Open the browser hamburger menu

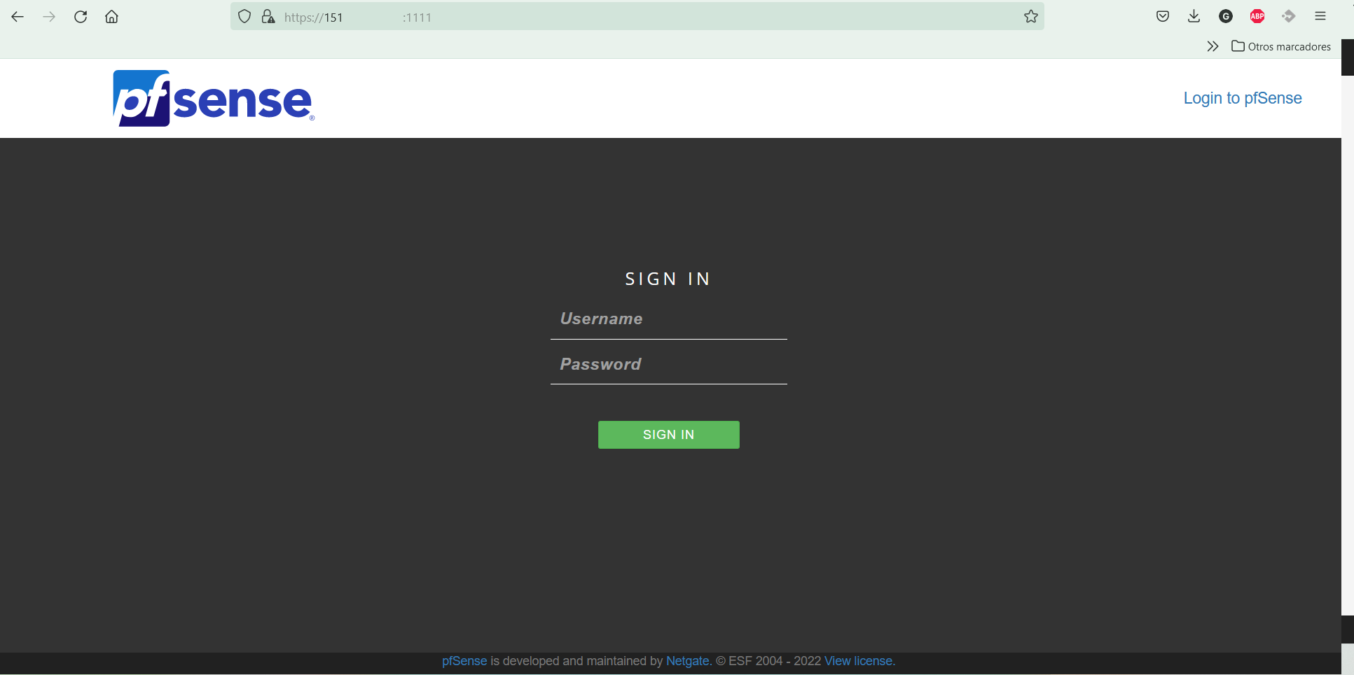click(1320, 16)
